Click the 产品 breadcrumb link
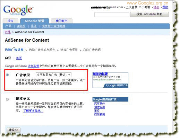The image size is (179, 138). [x=8, y=32]
